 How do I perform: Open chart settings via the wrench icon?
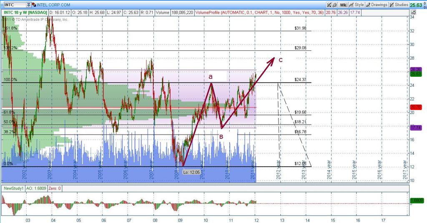(x=335, y=5)
